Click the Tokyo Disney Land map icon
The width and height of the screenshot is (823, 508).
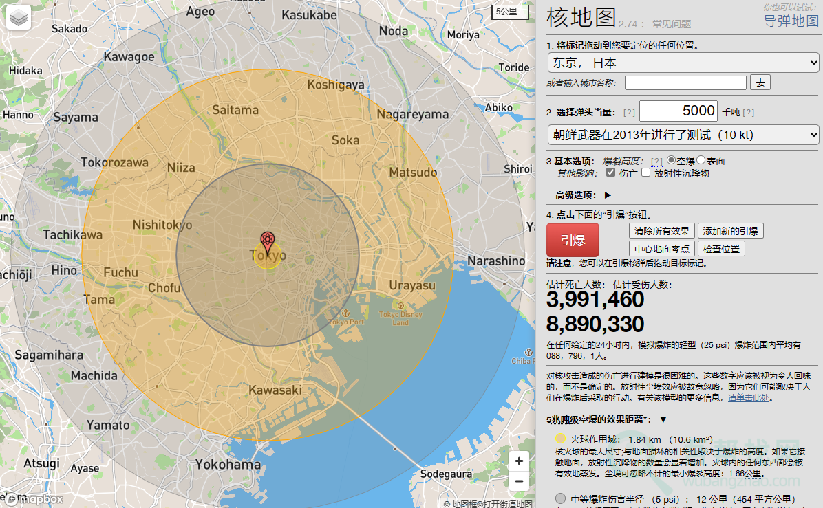(x=400, y=306)
